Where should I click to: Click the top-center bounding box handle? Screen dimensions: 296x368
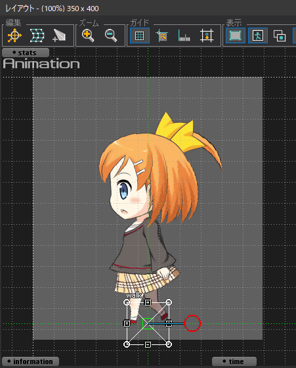148,302
